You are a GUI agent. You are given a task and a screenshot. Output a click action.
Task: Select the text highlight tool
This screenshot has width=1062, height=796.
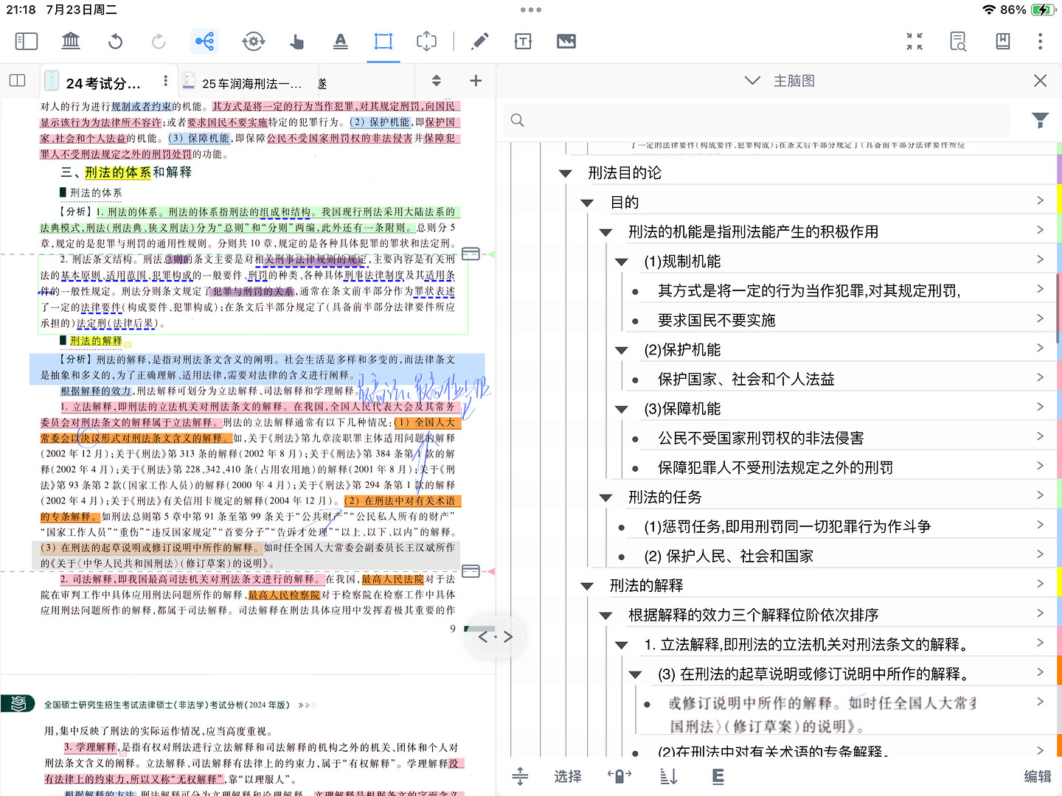point(340,41)
